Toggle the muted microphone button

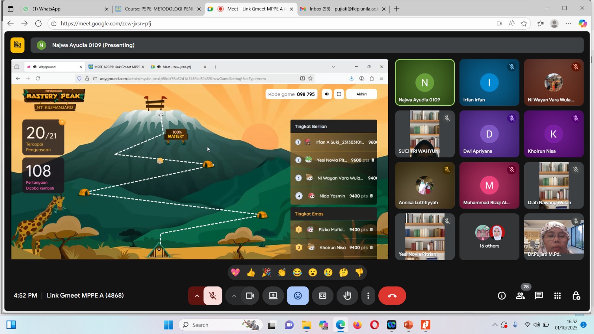[213, 296]
